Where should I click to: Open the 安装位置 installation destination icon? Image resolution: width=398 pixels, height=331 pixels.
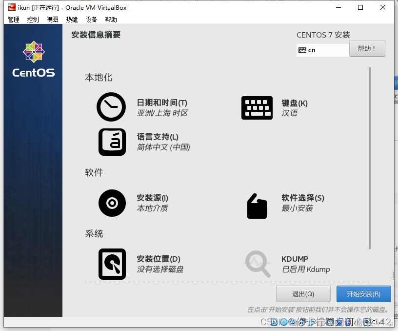coord(112,264)
